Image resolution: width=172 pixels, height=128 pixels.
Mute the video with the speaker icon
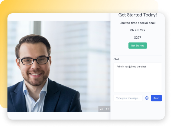click(x=101, y=109)
